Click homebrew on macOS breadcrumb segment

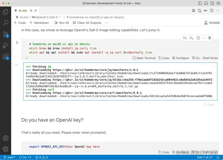pos(95,17)
